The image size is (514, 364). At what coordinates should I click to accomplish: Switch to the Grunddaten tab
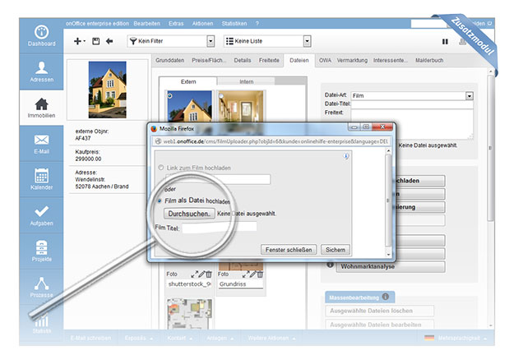point(169,60)
